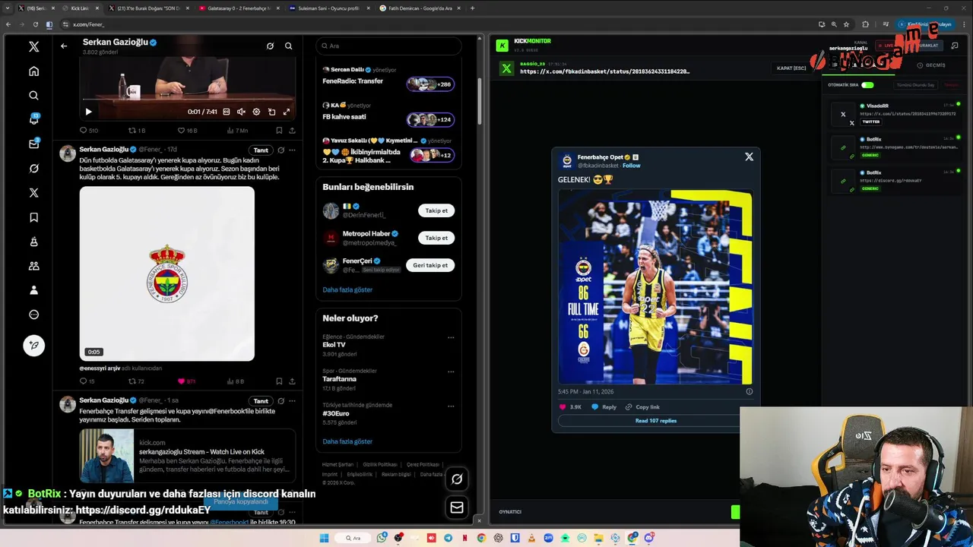Select BotRix bynogame link queue item
Viewport: 973px width, 547px height.
pyautogui.click(x=896, y=147)
